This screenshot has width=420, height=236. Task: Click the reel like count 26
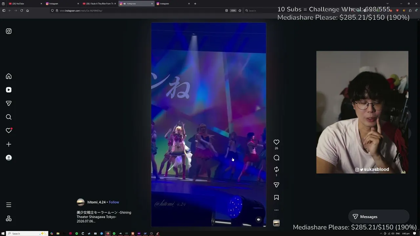[276, 148]
